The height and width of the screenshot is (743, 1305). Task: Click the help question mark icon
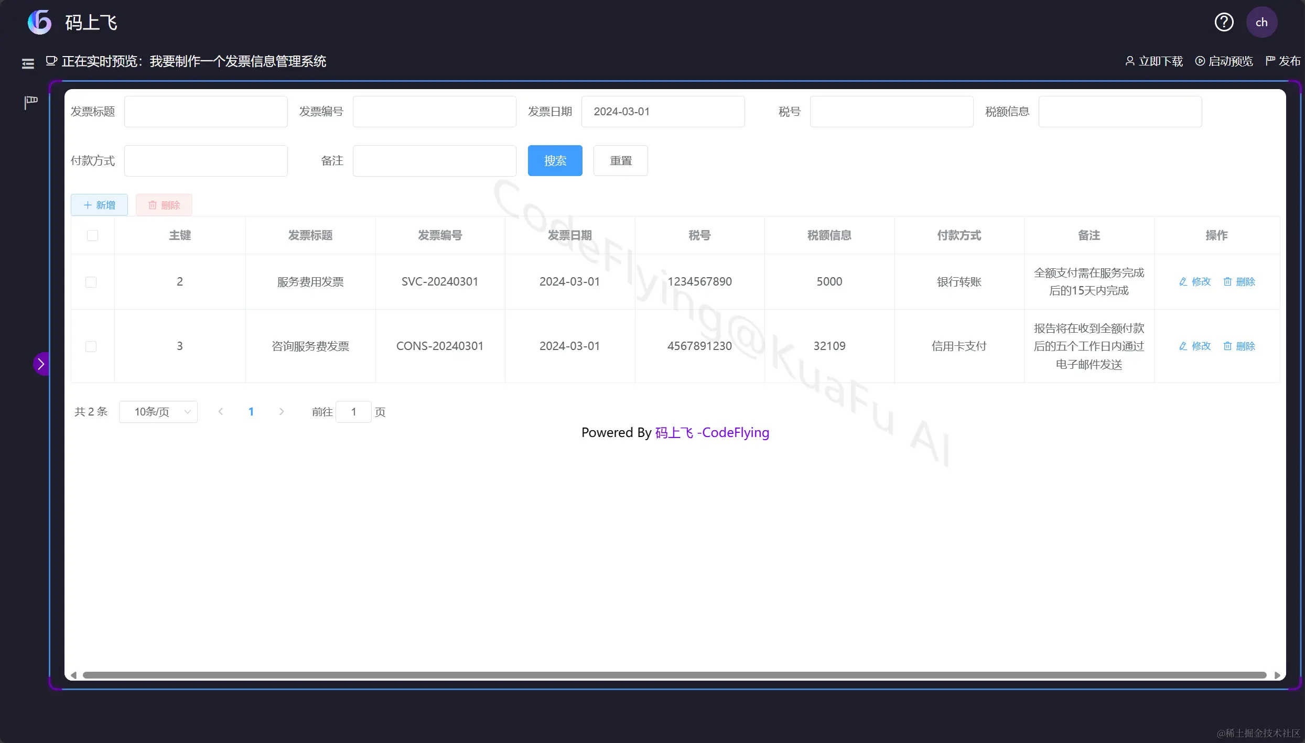[x=1224, y=22]
